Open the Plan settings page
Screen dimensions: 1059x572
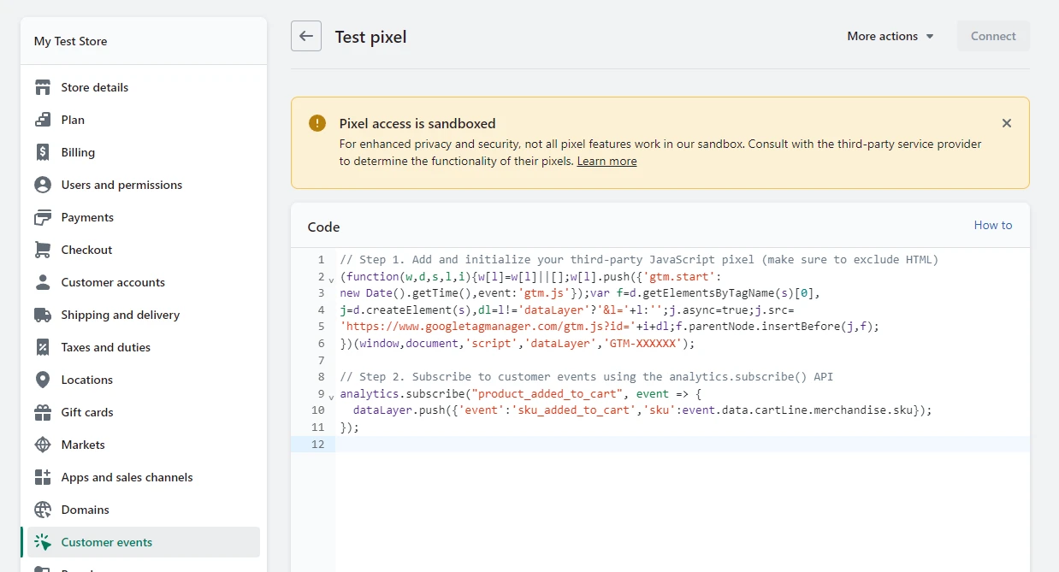pos(144,120)
